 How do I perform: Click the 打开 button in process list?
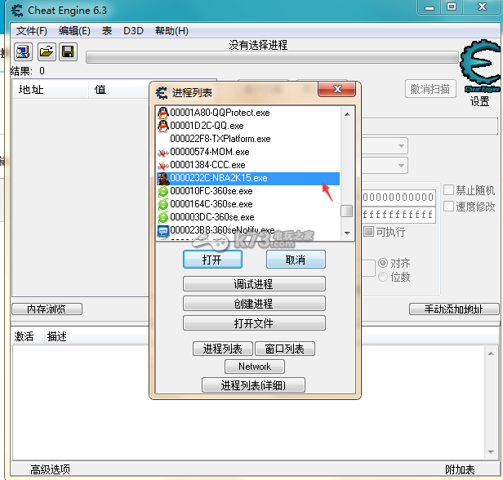click(x=211, y=259)
